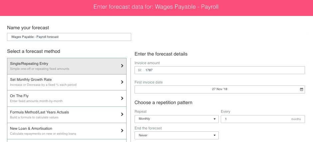
Task: Open the End the forecast Never dropdown
Action: pyautogui.click(x=177, y=135)
